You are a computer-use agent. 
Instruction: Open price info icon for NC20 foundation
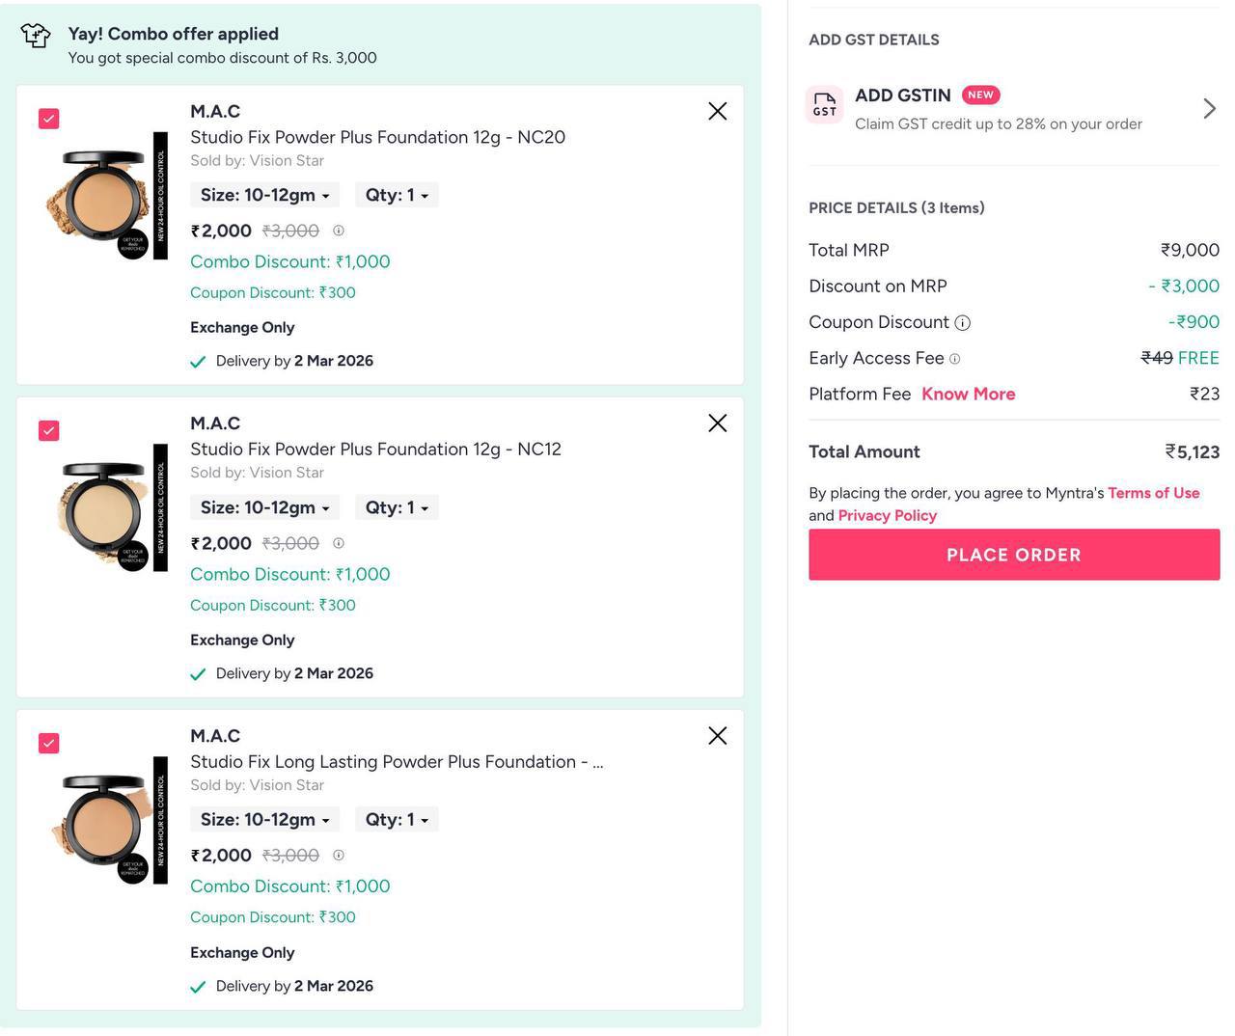(338, 231)
